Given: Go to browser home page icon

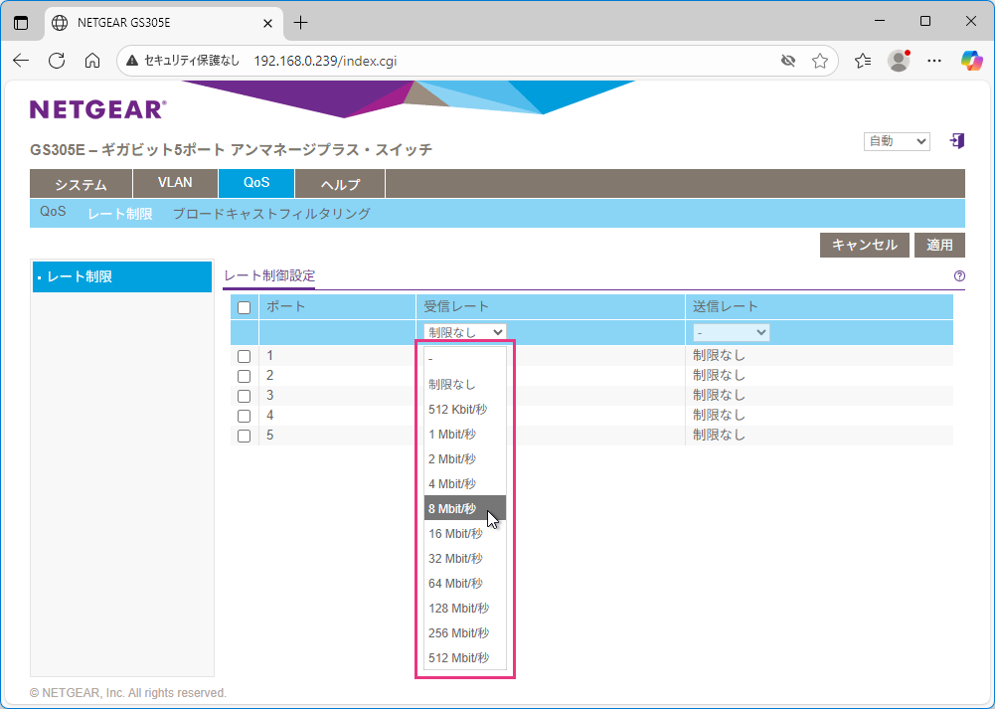Looking at the screenshot, I should pos(92,61).
